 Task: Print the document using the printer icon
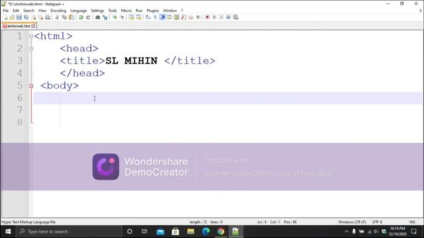click(x=48, y=17)
